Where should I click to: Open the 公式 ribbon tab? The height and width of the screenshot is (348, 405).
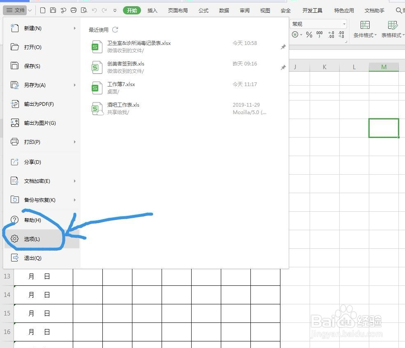[x=204, y=10]
